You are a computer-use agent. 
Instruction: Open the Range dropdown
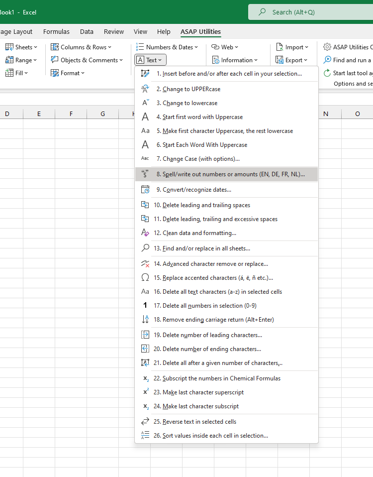coord(21,60)
